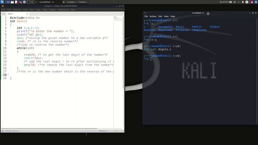Expand the terminal launcher dropdown arrow in the panel
This screenshot has height=145, width=258.
click(x=31, y=2)
